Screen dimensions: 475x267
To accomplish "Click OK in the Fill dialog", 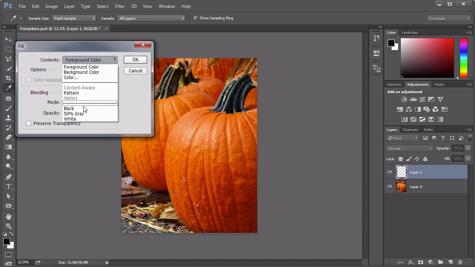I will [135, 60].
